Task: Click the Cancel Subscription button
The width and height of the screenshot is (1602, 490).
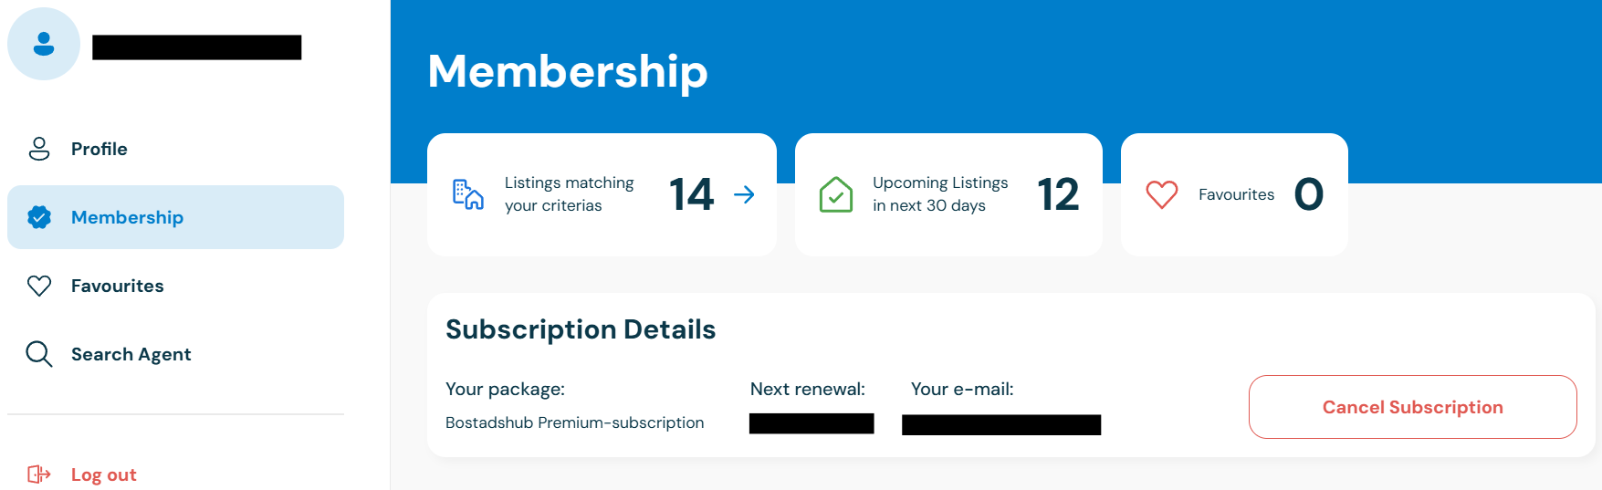Action: (x=1412, y=407)
